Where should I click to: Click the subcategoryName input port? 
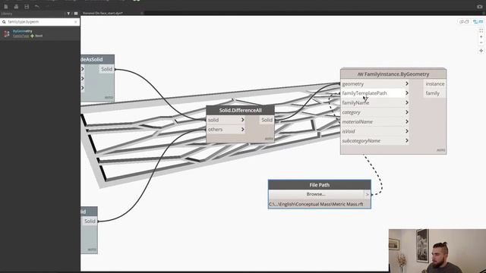tap(375, 141)
